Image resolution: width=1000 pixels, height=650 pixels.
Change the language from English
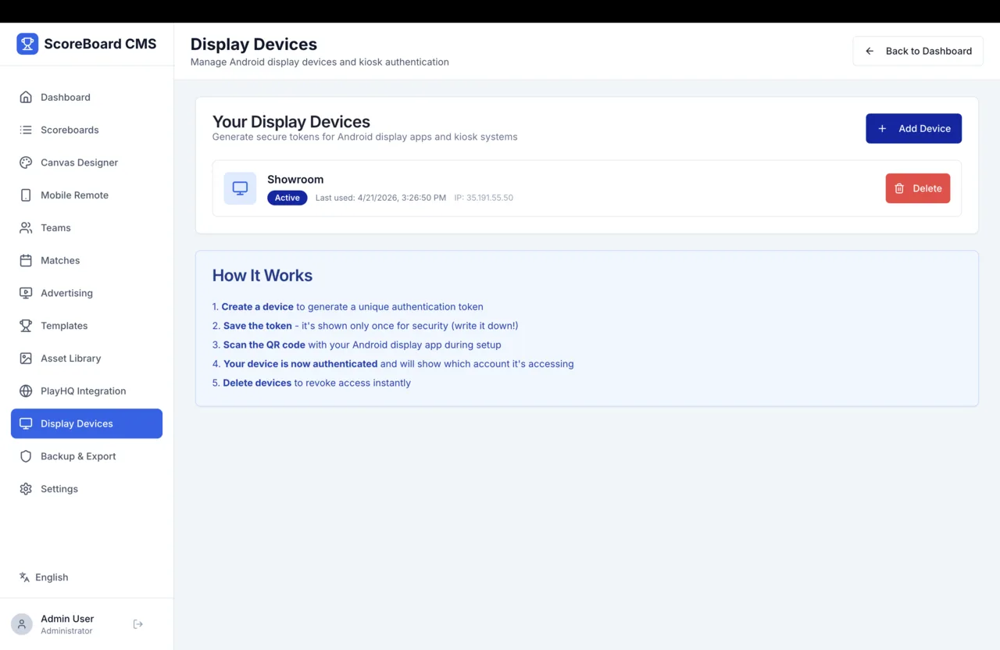(x=45, y=577)
